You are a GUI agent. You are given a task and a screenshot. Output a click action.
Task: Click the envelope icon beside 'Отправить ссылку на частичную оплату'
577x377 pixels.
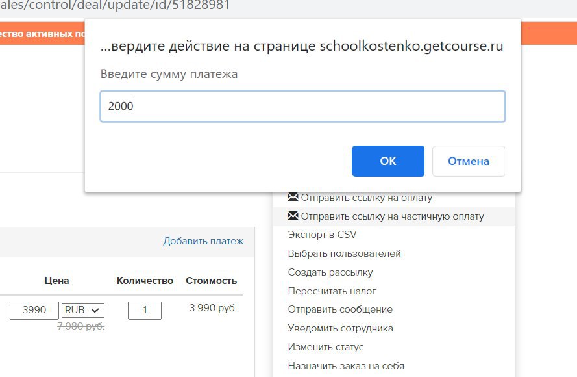293,216
